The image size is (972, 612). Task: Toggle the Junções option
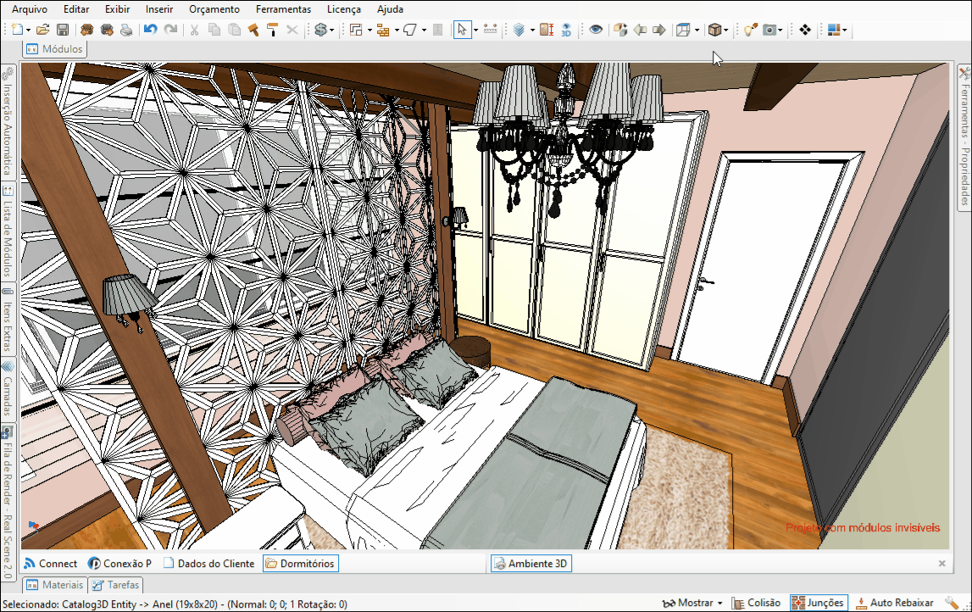pos(819,603)
